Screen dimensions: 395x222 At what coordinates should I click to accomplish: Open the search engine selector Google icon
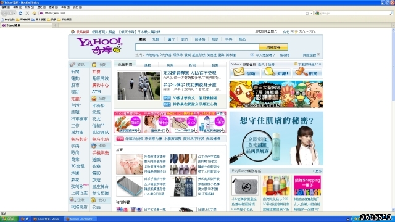point(317,13)
